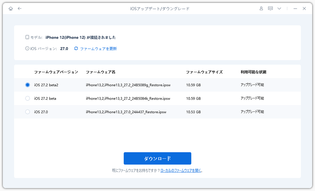The width and height of the screenshot is (315, 191).
Task: Click the ダウンロード button
Action: [x=157, y=158]
